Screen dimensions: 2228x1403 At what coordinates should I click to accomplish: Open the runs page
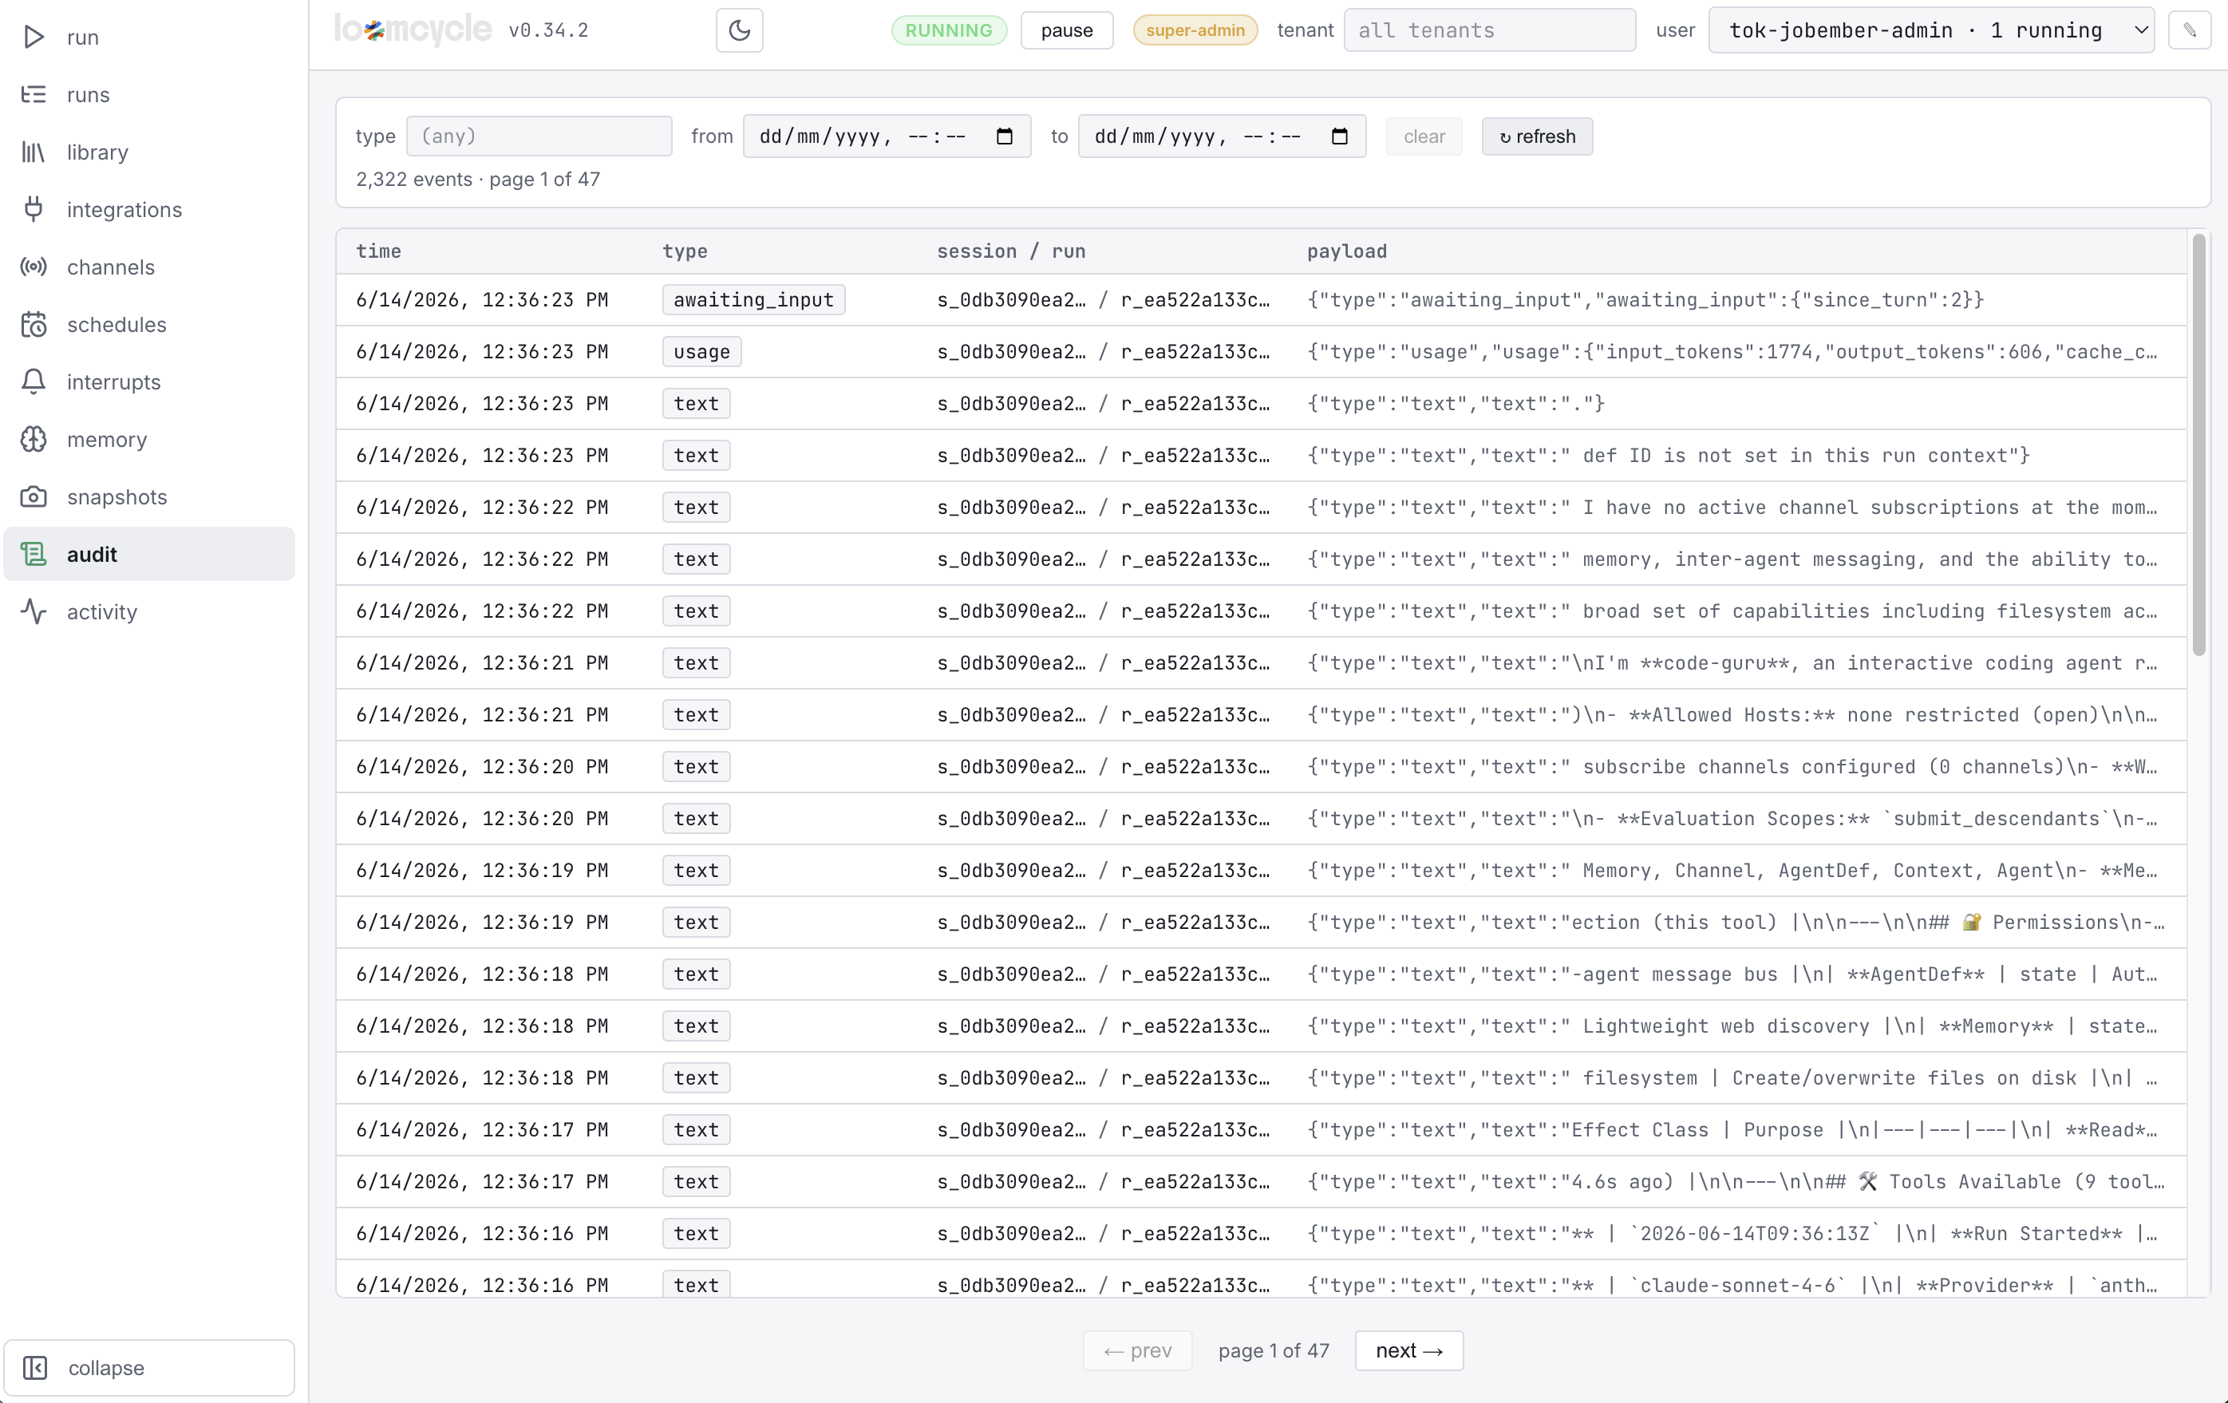[149, 94]
